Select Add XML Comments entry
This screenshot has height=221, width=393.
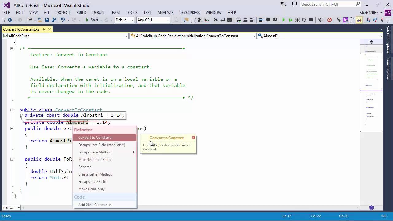point(104,205)
